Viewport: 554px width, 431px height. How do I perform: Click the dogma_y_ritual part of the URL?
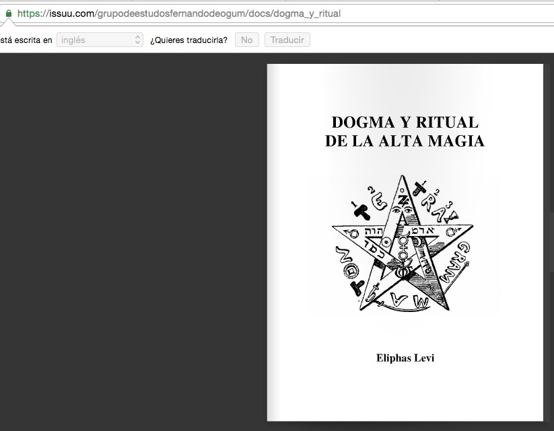308,13
